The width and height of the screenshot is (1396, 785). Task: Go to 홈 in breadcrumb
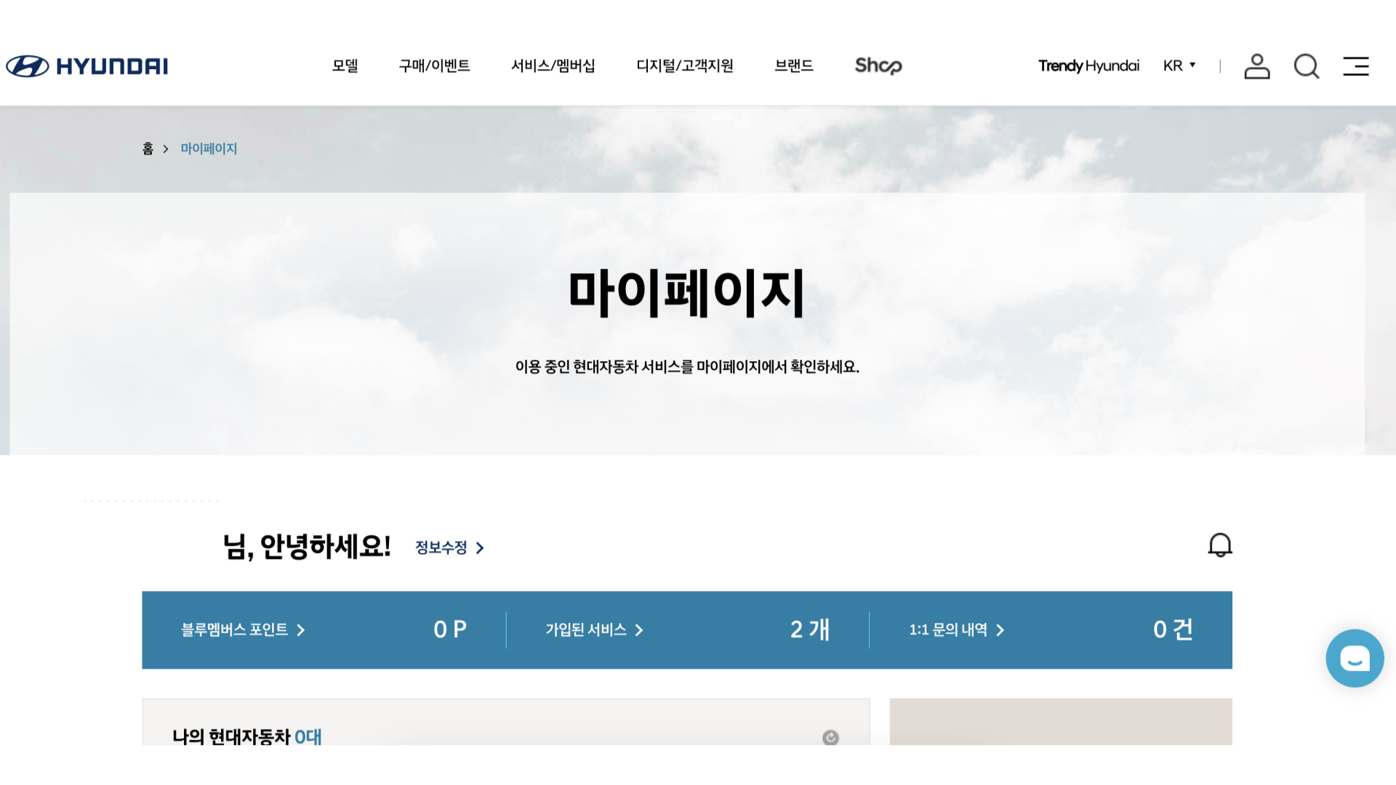click(x=148, y=148)
